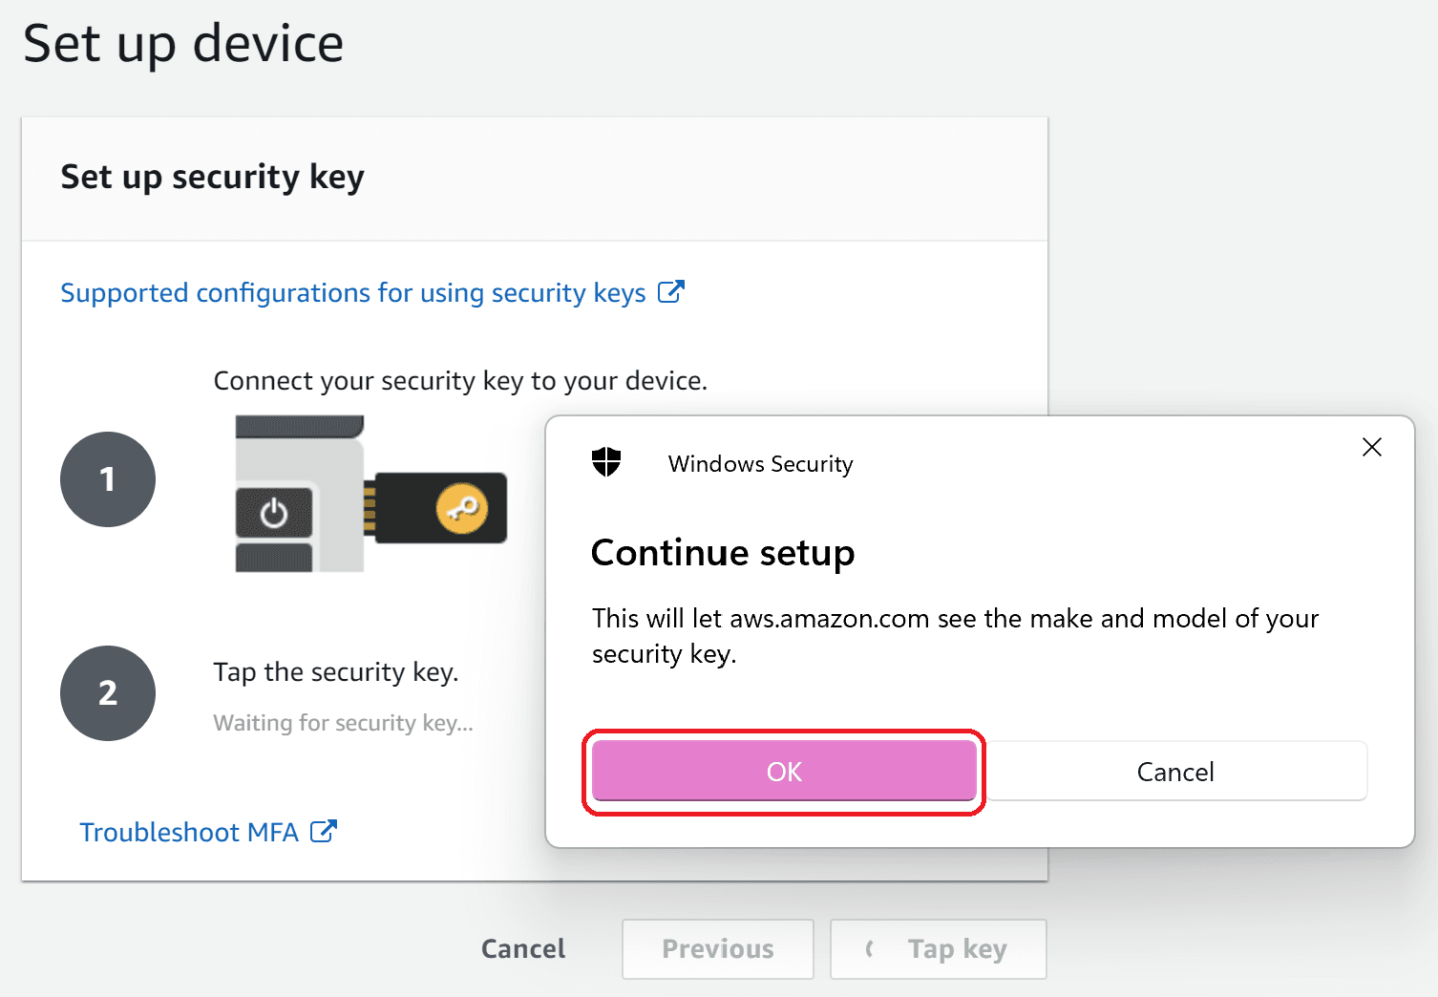Click the Tap key button
The width and height of the screenshot is (1438, 997).
939,949
